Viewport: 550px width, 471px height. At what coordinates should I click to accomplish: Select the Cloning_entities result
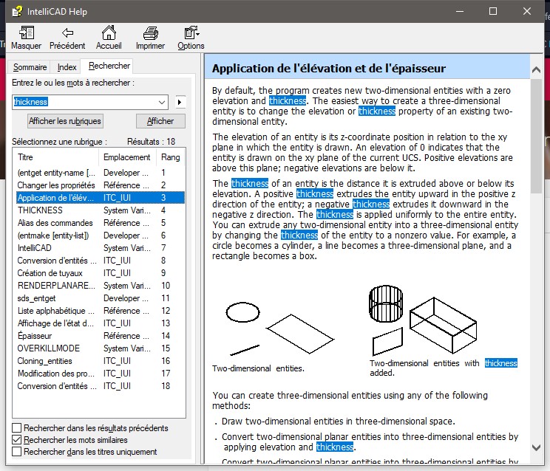tap(101, 361)
